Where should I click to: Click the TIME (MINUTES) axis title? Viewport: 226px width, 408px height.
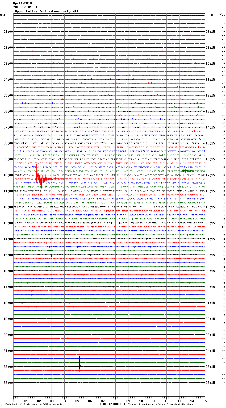[112, 404]
